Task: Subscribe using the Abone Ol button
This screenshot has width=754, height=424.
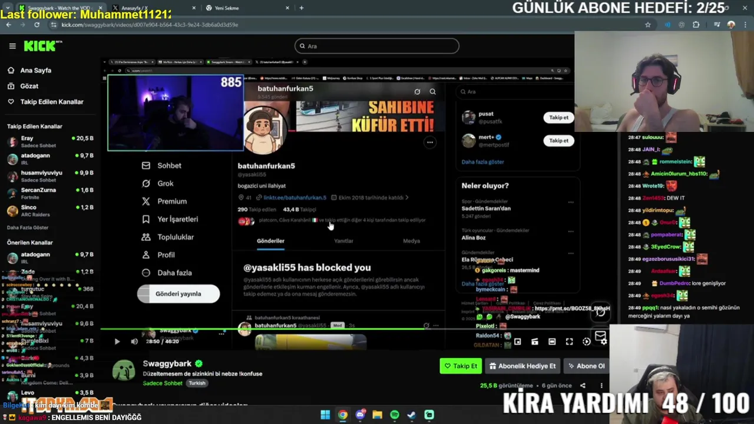Action: click(x=586, y=366)
